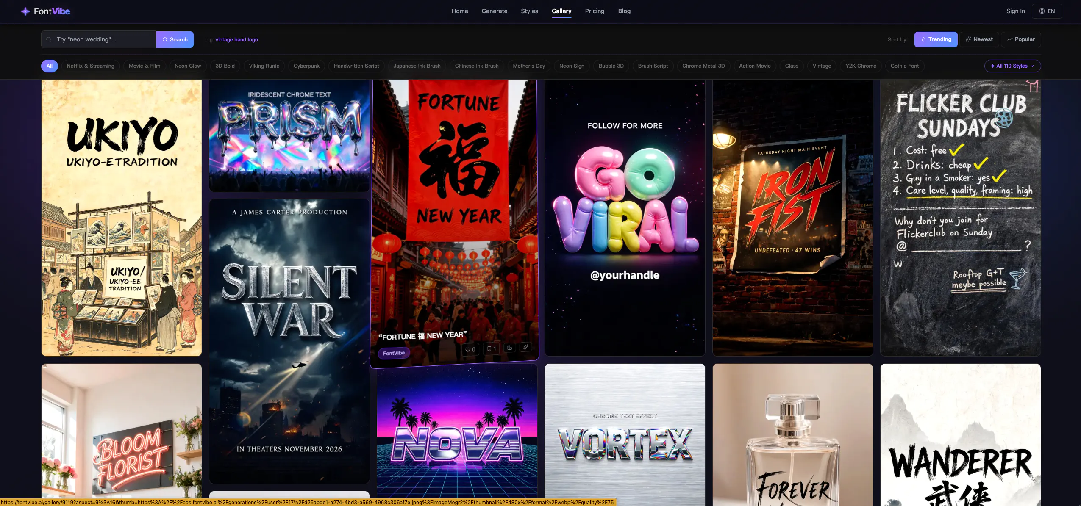1081x506 pixels.
Task: Like the Fortune New Year card
Action: click(x=470, y=349)
